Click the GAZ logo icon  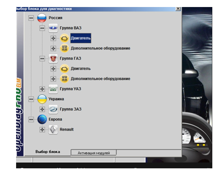pos(53,59)
